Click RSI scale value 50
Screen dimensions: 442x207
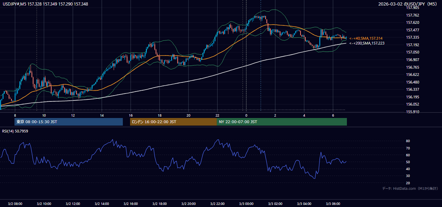[408, 162]
